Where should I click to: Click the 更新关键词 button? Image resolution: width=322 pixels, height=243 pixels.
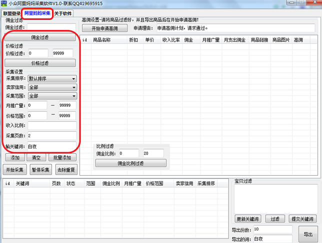point(248,219)
